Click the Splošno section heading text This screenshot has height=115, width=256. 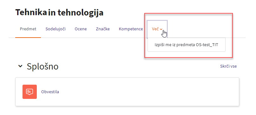tap(43, 66)
